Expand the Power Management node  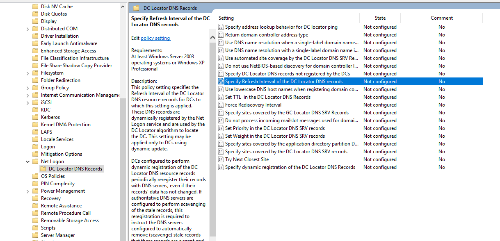pyautogui.click(x=27, y=191)
